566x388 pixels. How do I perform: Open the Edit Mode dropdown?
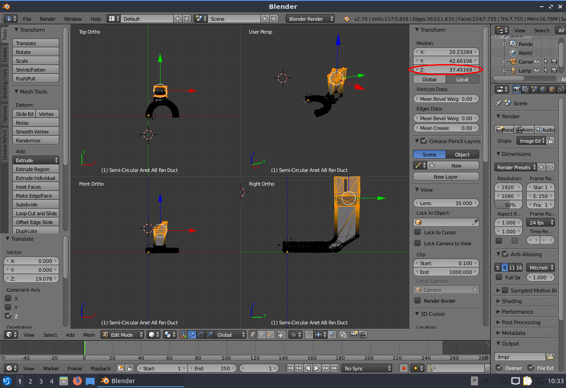pos(122,335)
